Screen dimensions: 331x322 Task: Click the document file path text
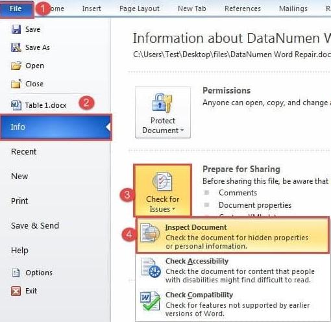232,55
